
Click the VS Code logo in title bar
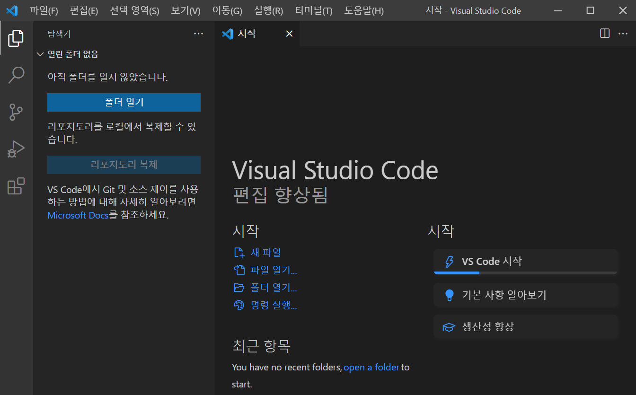tap(12, 10)
